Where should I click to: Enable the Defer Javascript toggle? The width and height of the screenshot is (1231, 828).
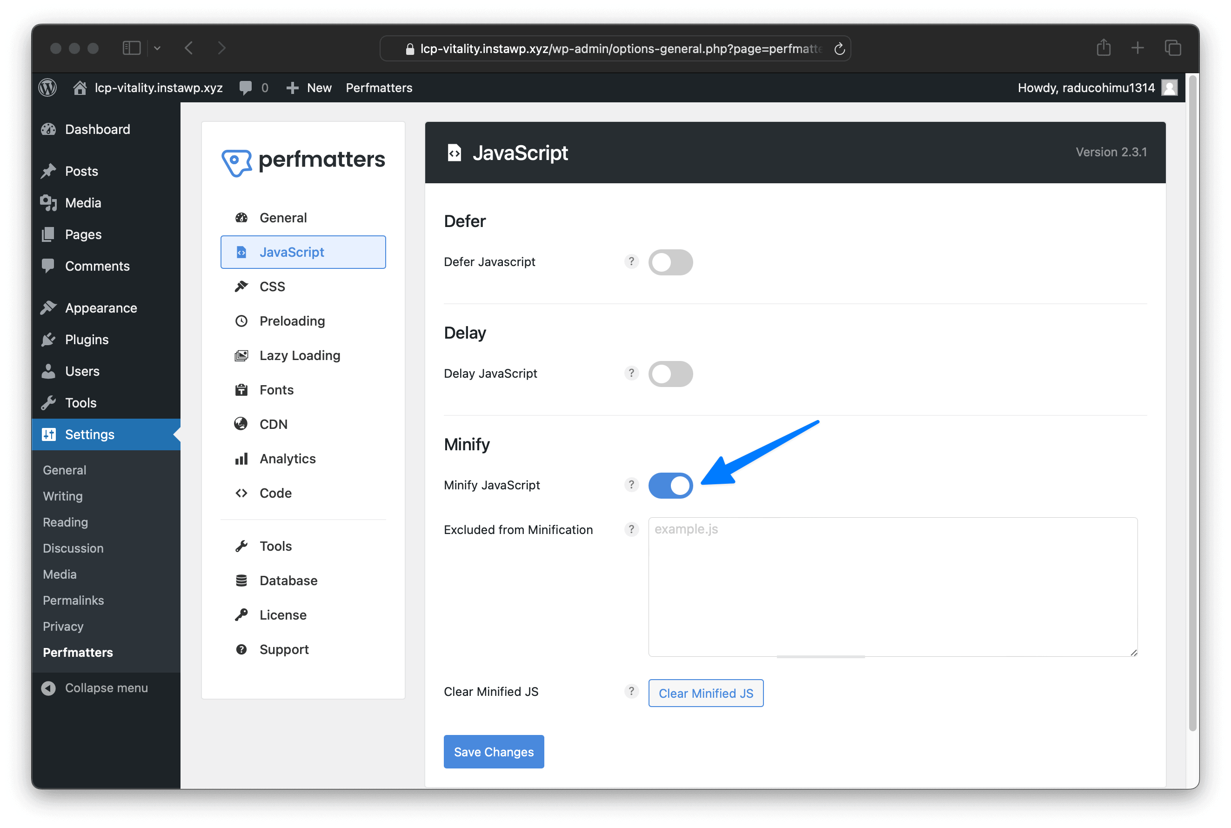click(x=670, y=262)
